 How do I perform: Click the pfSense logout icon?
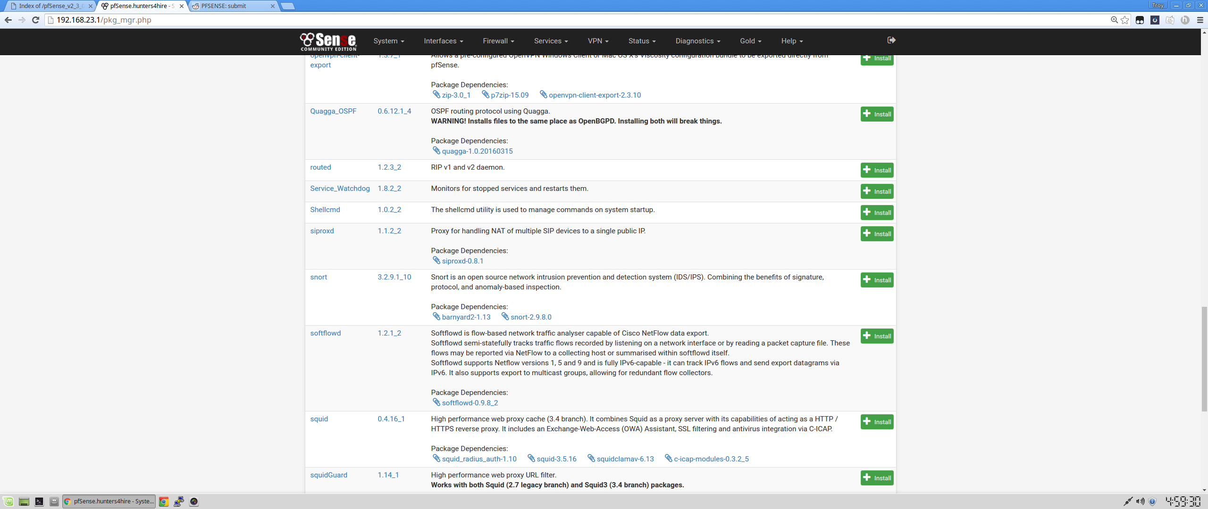click(x=891, y=40)
